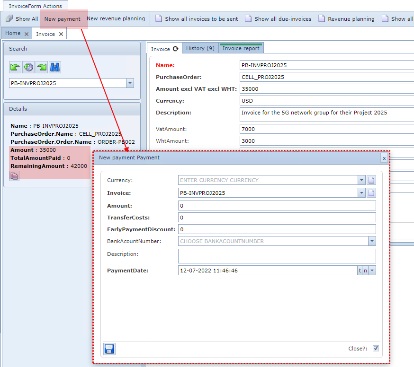This screenshot has height=367, width=414.
Task: Close the Home tab
Action: pos(27,34)
